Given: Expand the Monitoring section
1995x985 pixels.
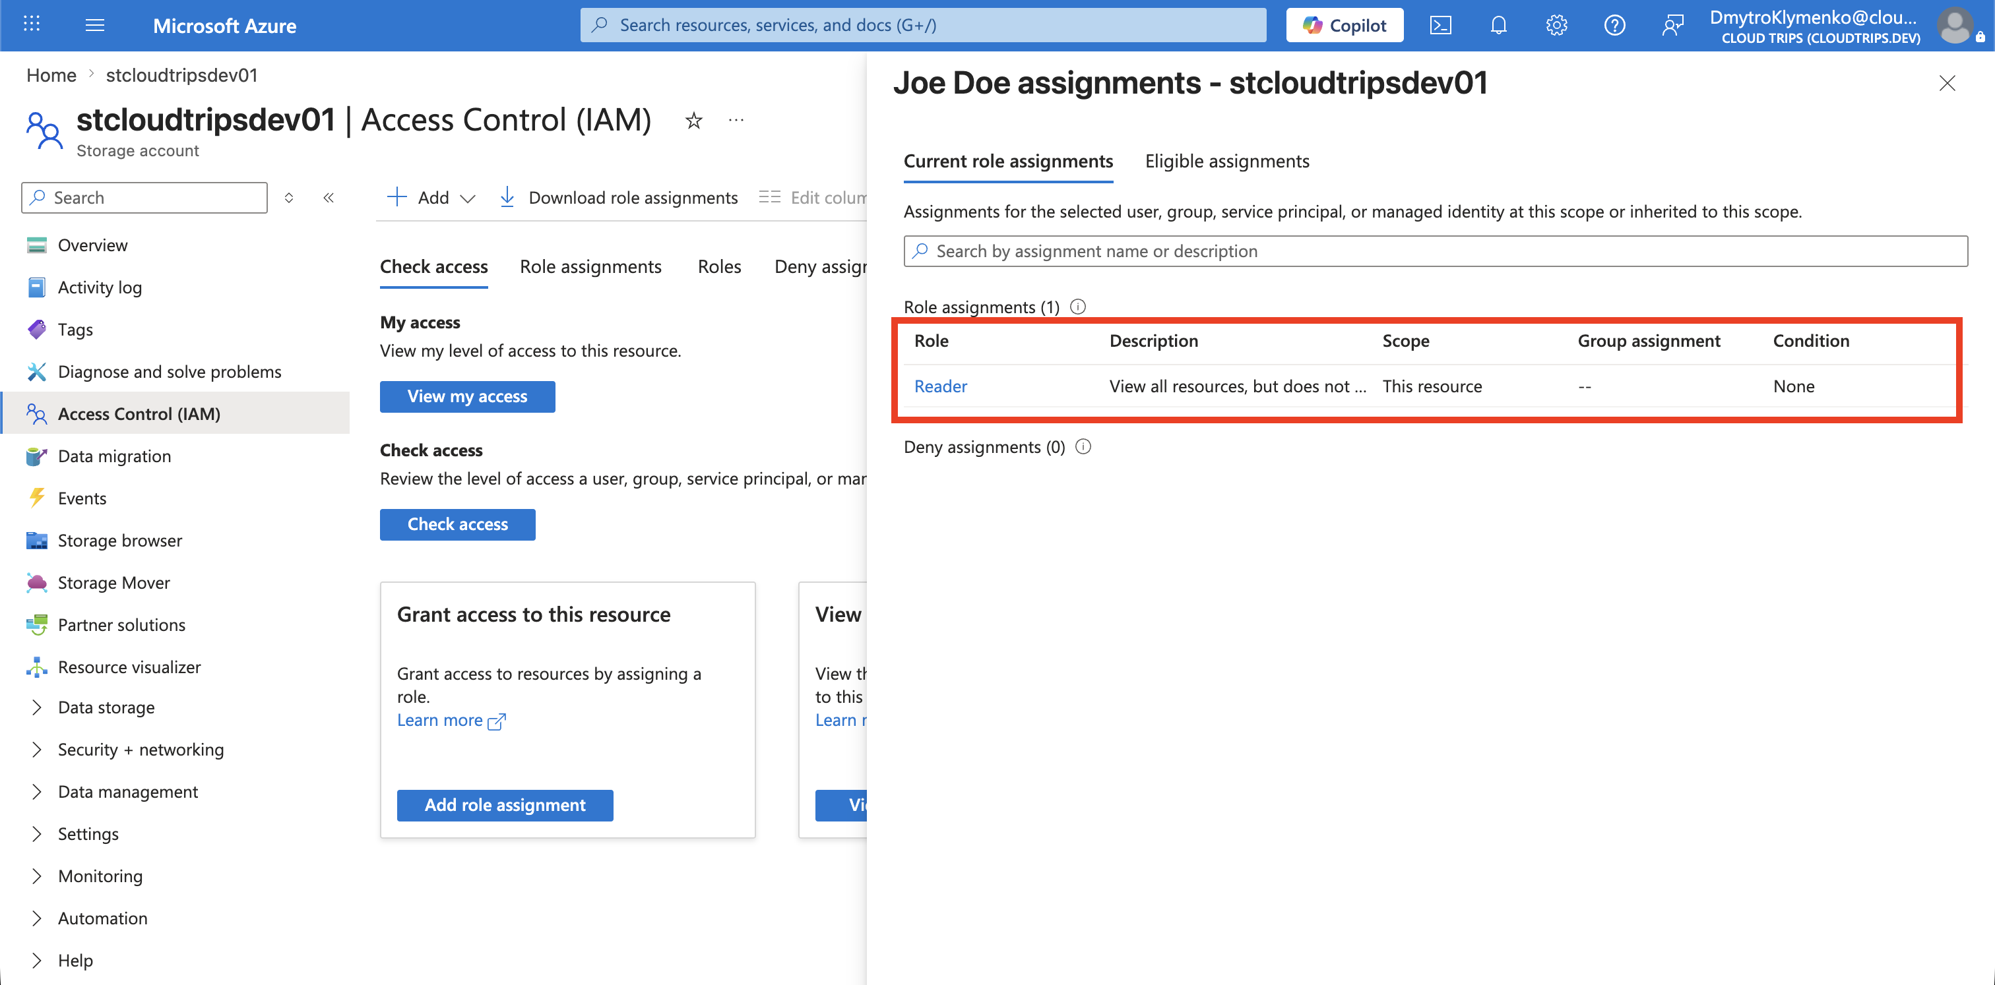Looking at the screenshot, I should click(36, 876).
